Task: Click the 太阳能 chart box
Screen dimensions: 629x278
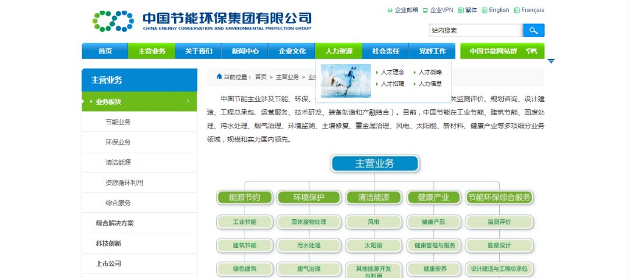Action: click(373, 245)
